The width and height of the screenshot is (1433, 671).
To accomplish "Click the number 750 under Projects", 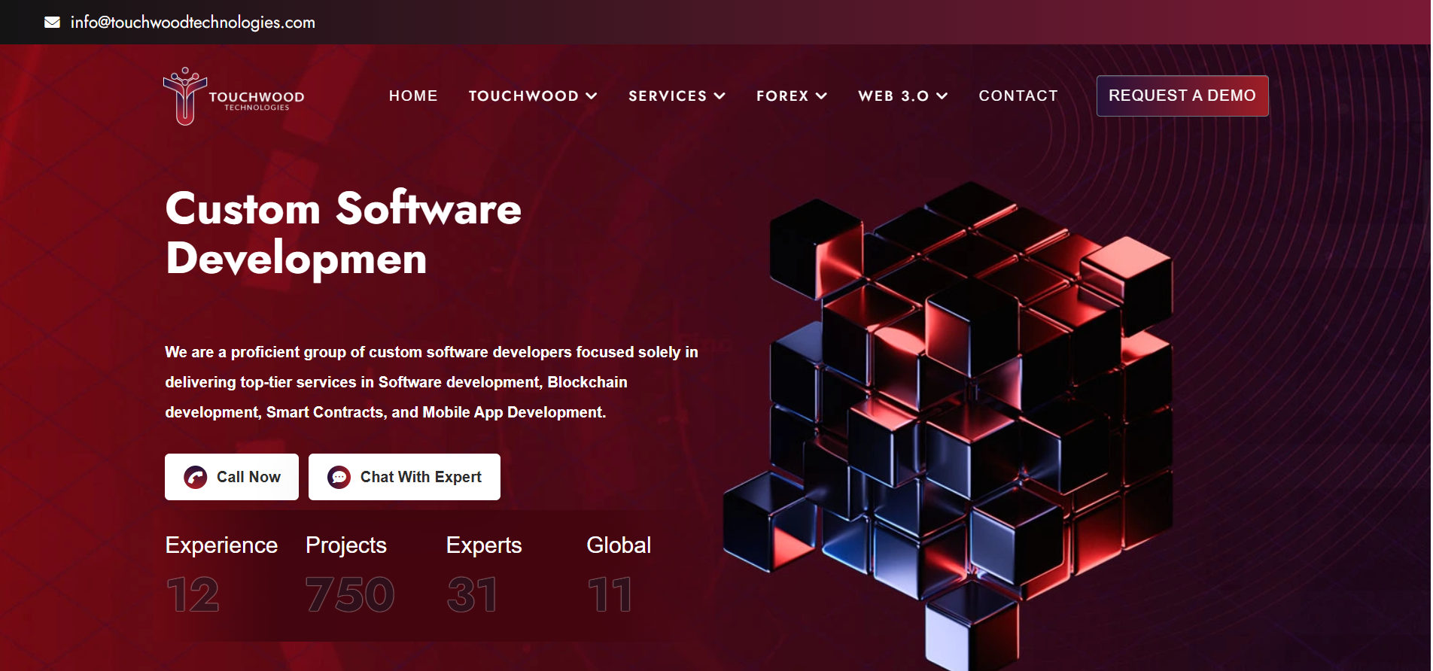I will click(350, 594).
